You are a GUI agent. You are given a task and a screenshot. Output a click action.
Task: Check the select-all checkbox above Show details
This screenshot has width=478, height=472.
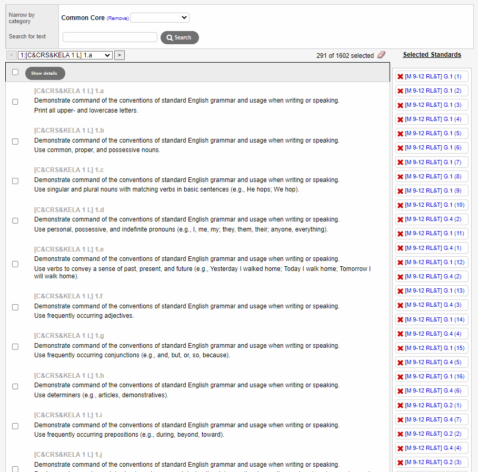point(15,72)
